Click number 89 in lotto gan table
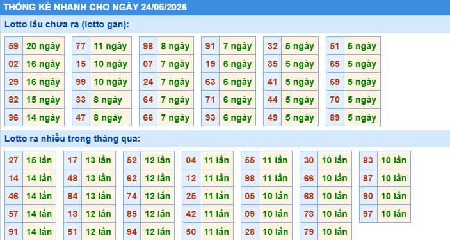450x240 pixels. point(335,117)
